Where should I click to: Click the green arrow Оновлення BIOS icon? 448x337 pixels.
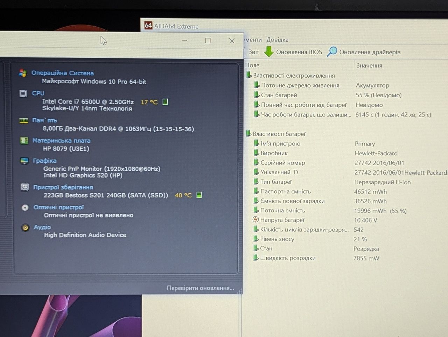[x=269, y=52]
